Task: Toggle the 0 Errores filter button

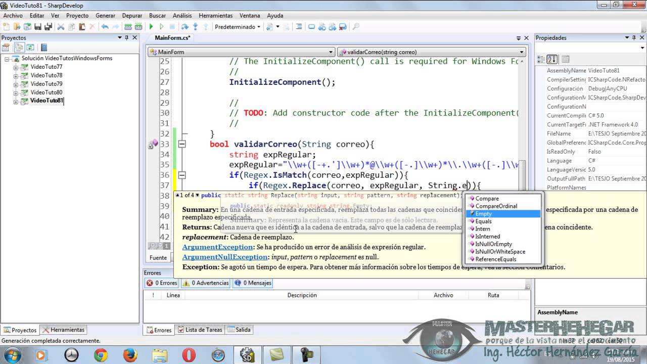Action: 161,283
